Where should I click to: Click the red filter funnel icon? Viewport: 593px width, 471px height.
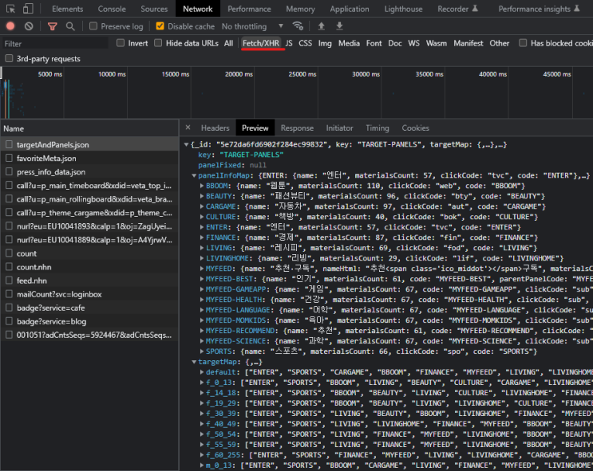click(52, 26)
